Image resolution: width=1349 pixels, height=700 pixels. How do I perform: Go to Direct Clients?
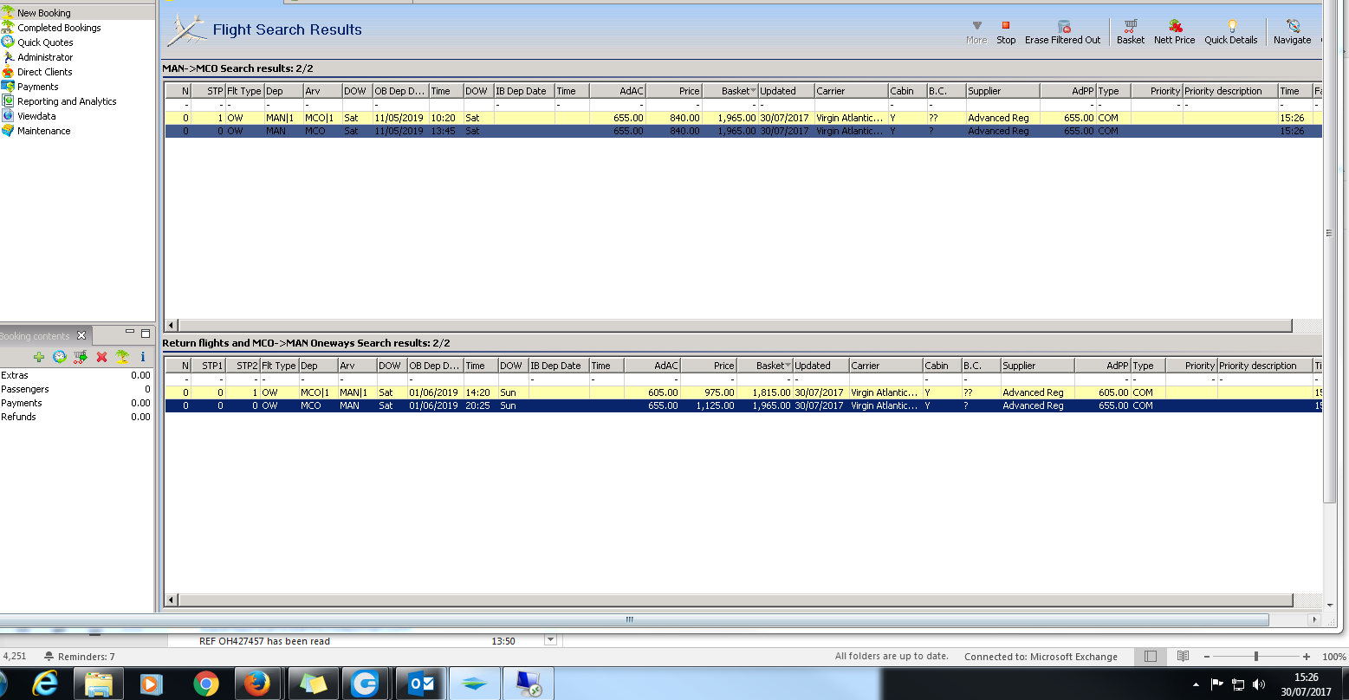tap(45, 72)
